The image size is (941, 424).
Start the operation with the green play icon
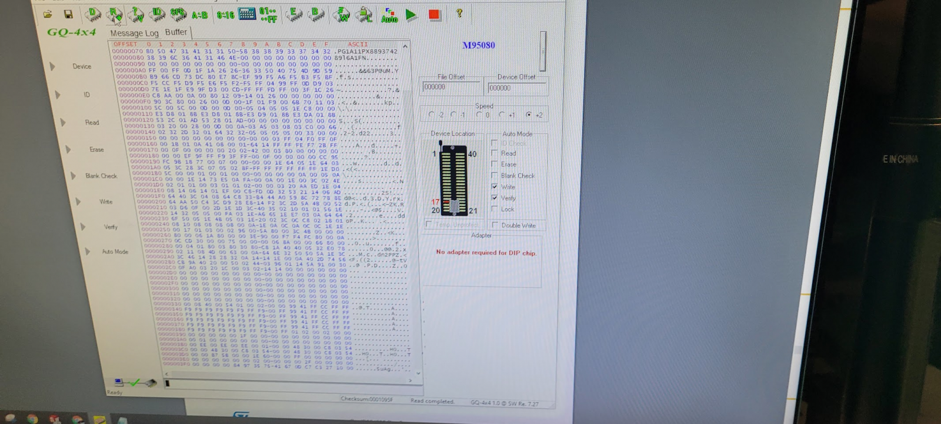tap(411, 15)
